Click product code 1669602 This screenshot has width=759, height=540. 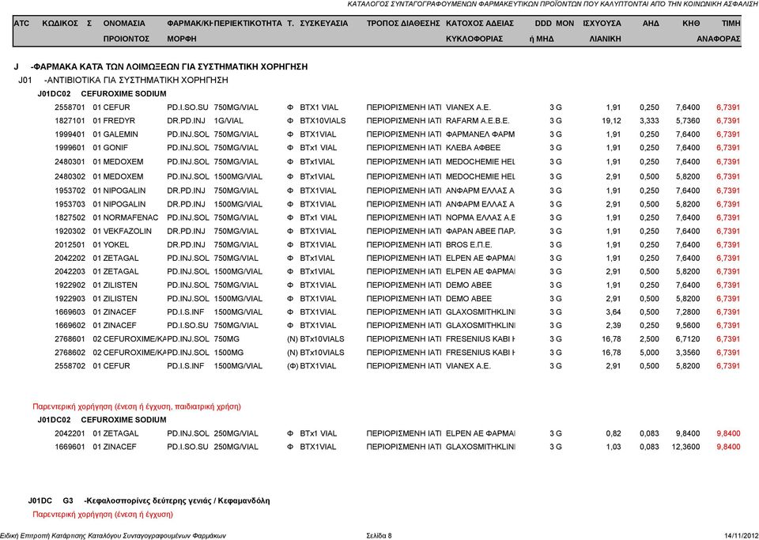point(70,326)
